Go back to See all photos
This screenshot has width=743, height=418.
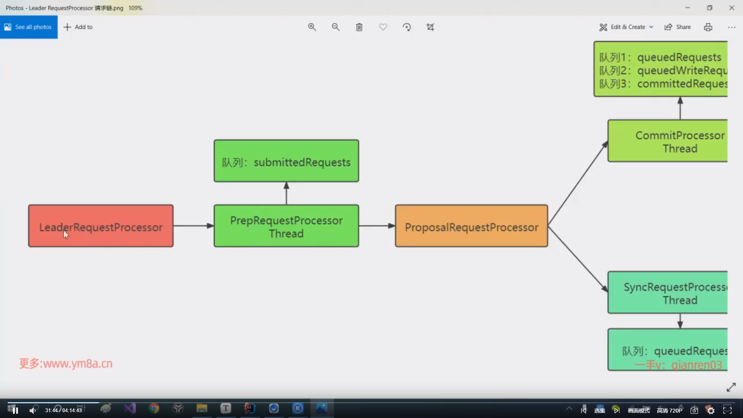pyautogui.click(x=29, y=27)
